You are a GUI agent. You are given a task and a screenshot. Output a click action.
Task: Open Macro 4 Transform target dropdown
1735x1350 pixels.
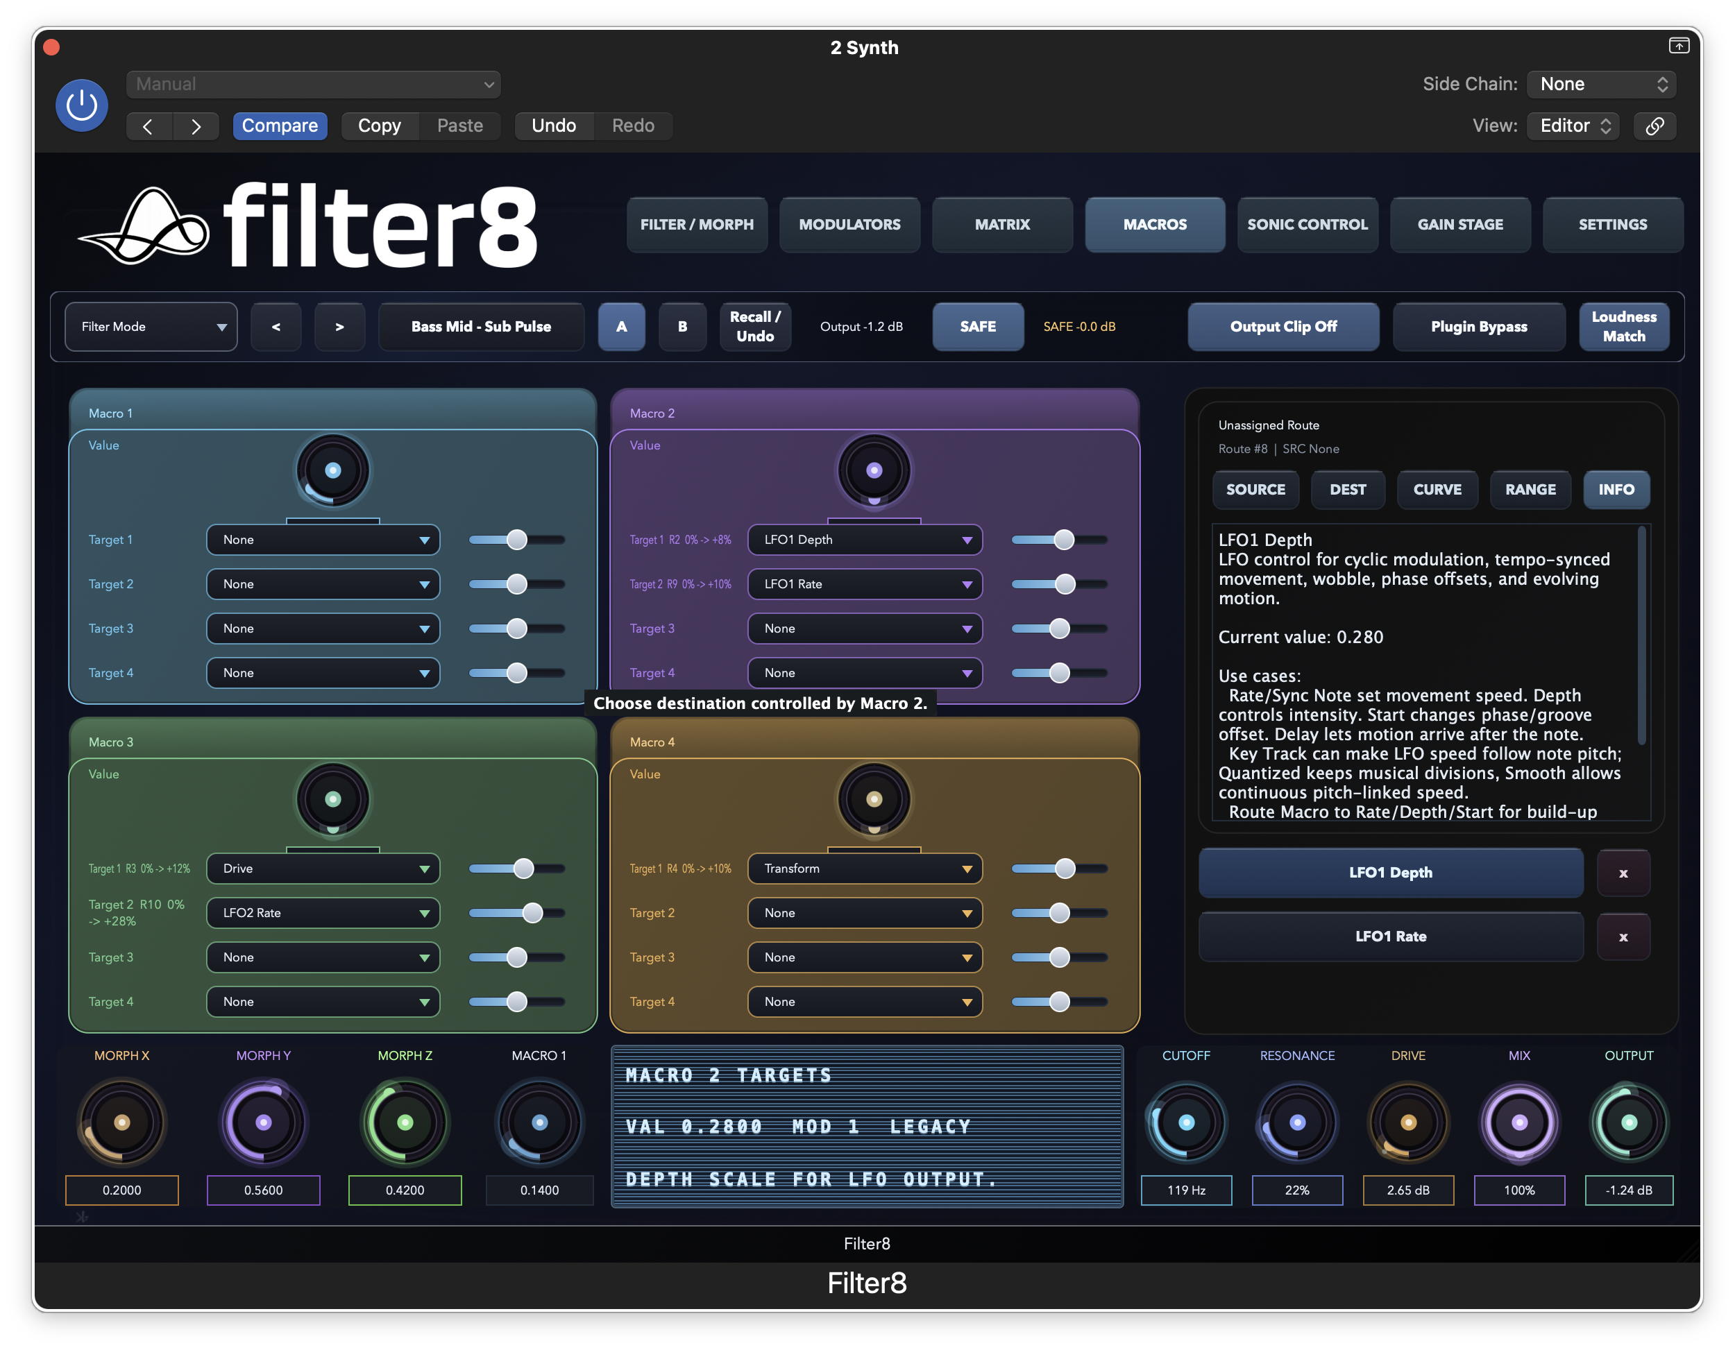(x=864, y=869)
